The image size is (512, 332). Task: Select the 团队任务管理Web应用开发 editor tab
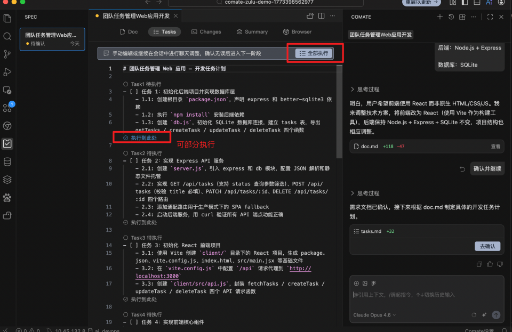[x=136, y=16]
